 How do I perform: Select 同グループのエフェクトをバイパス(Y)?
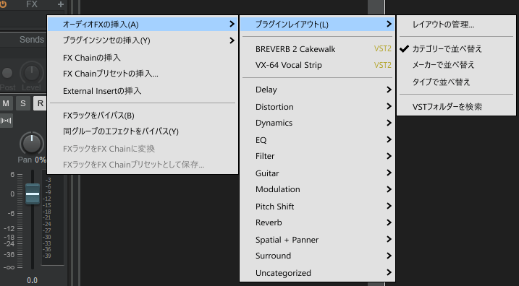coord(143,131)
